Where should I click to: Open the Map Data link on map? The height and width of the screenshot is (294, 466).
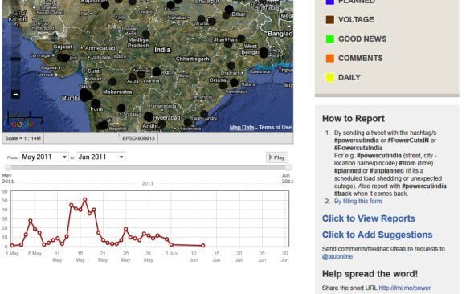(x=242, y=128)
